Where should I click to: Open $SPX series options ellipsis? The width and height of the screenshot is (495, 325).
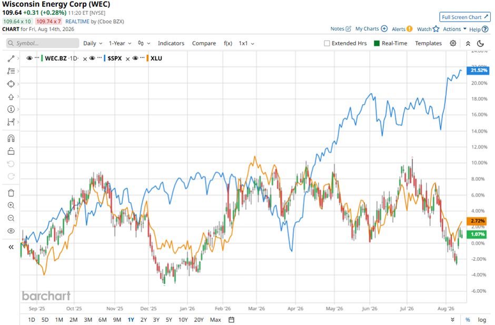[100, 58]
